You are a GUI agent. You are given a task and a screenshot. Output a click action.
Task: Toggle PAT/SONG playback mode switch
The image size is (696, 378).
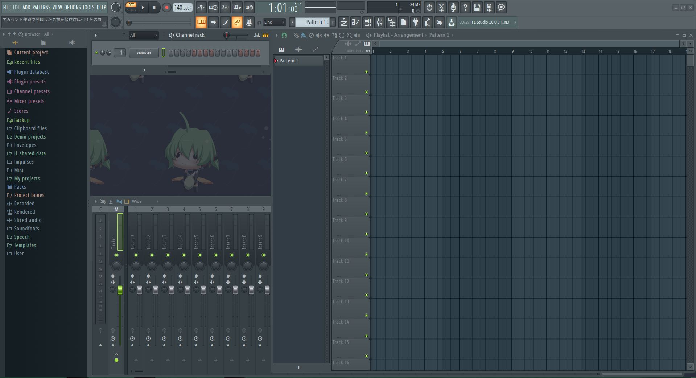[131, 7]
